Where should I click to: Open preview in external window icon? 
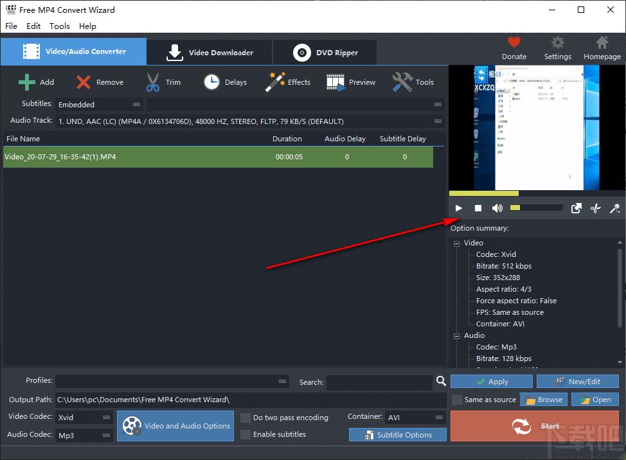576,208
